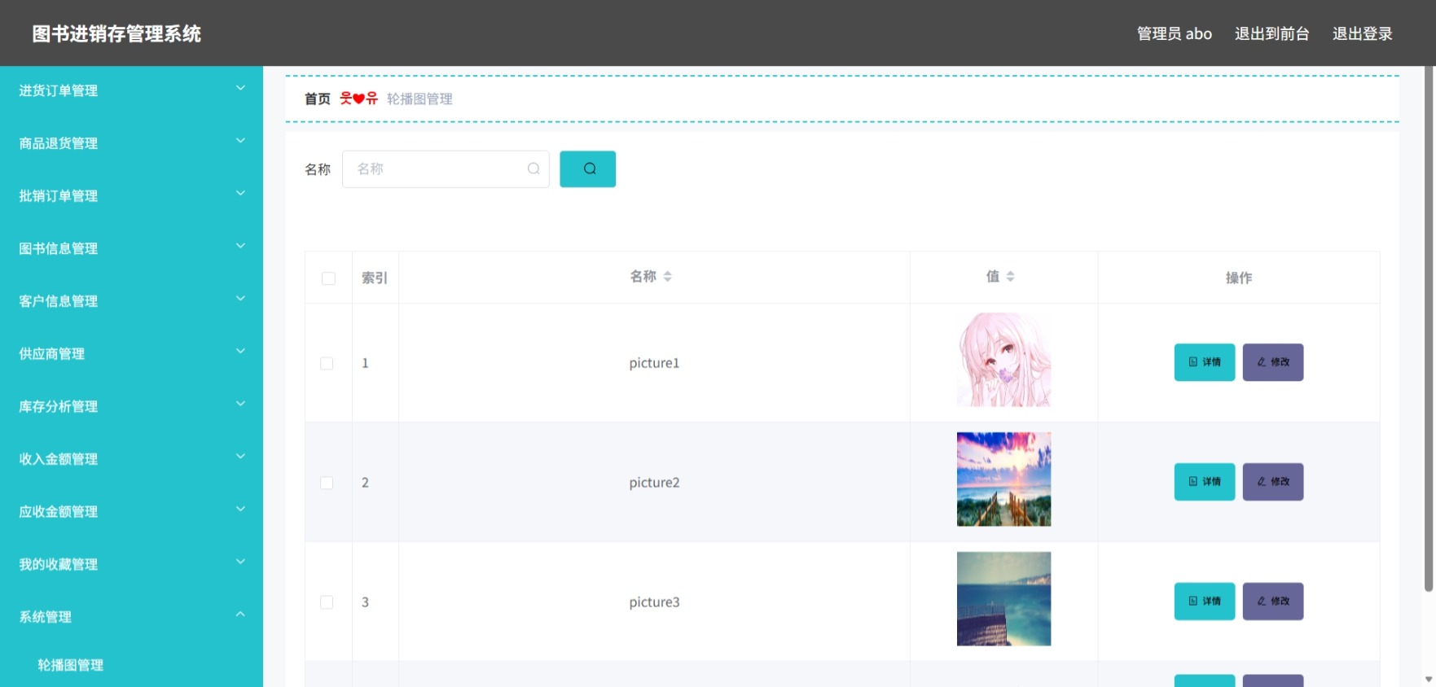Click the 索引 column header
Viewport: 1436px width, 687px height.
point(375,278)
